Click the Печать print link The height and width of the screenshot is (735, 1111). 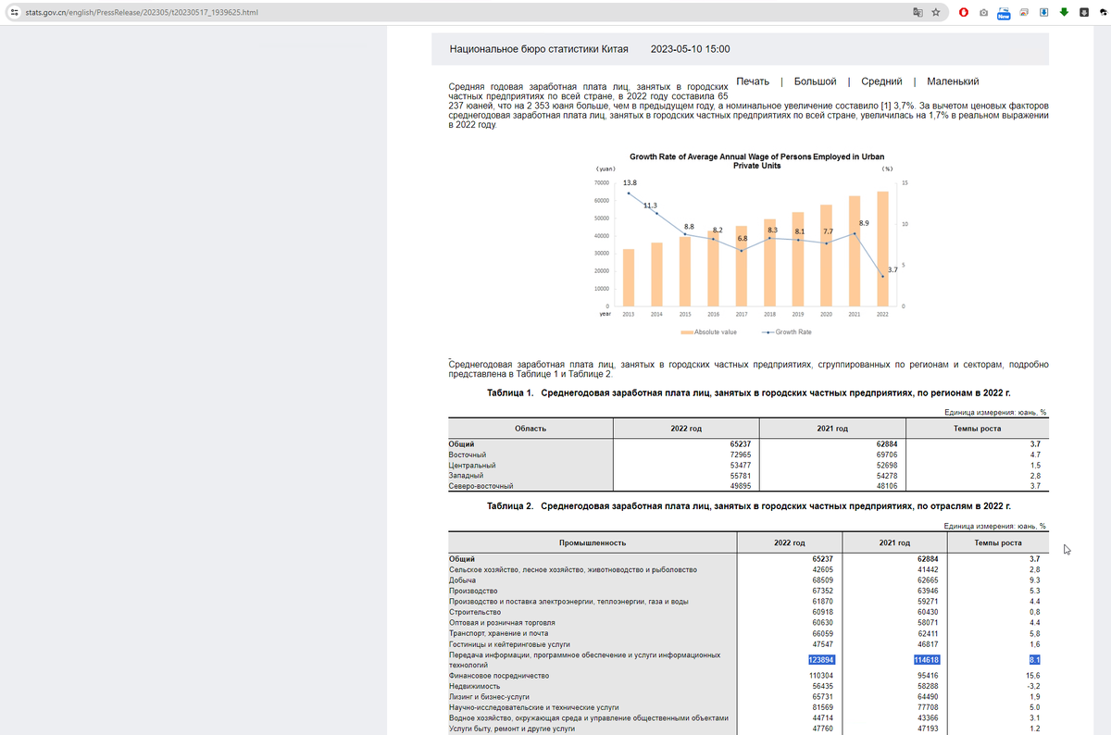click(753, 82)
